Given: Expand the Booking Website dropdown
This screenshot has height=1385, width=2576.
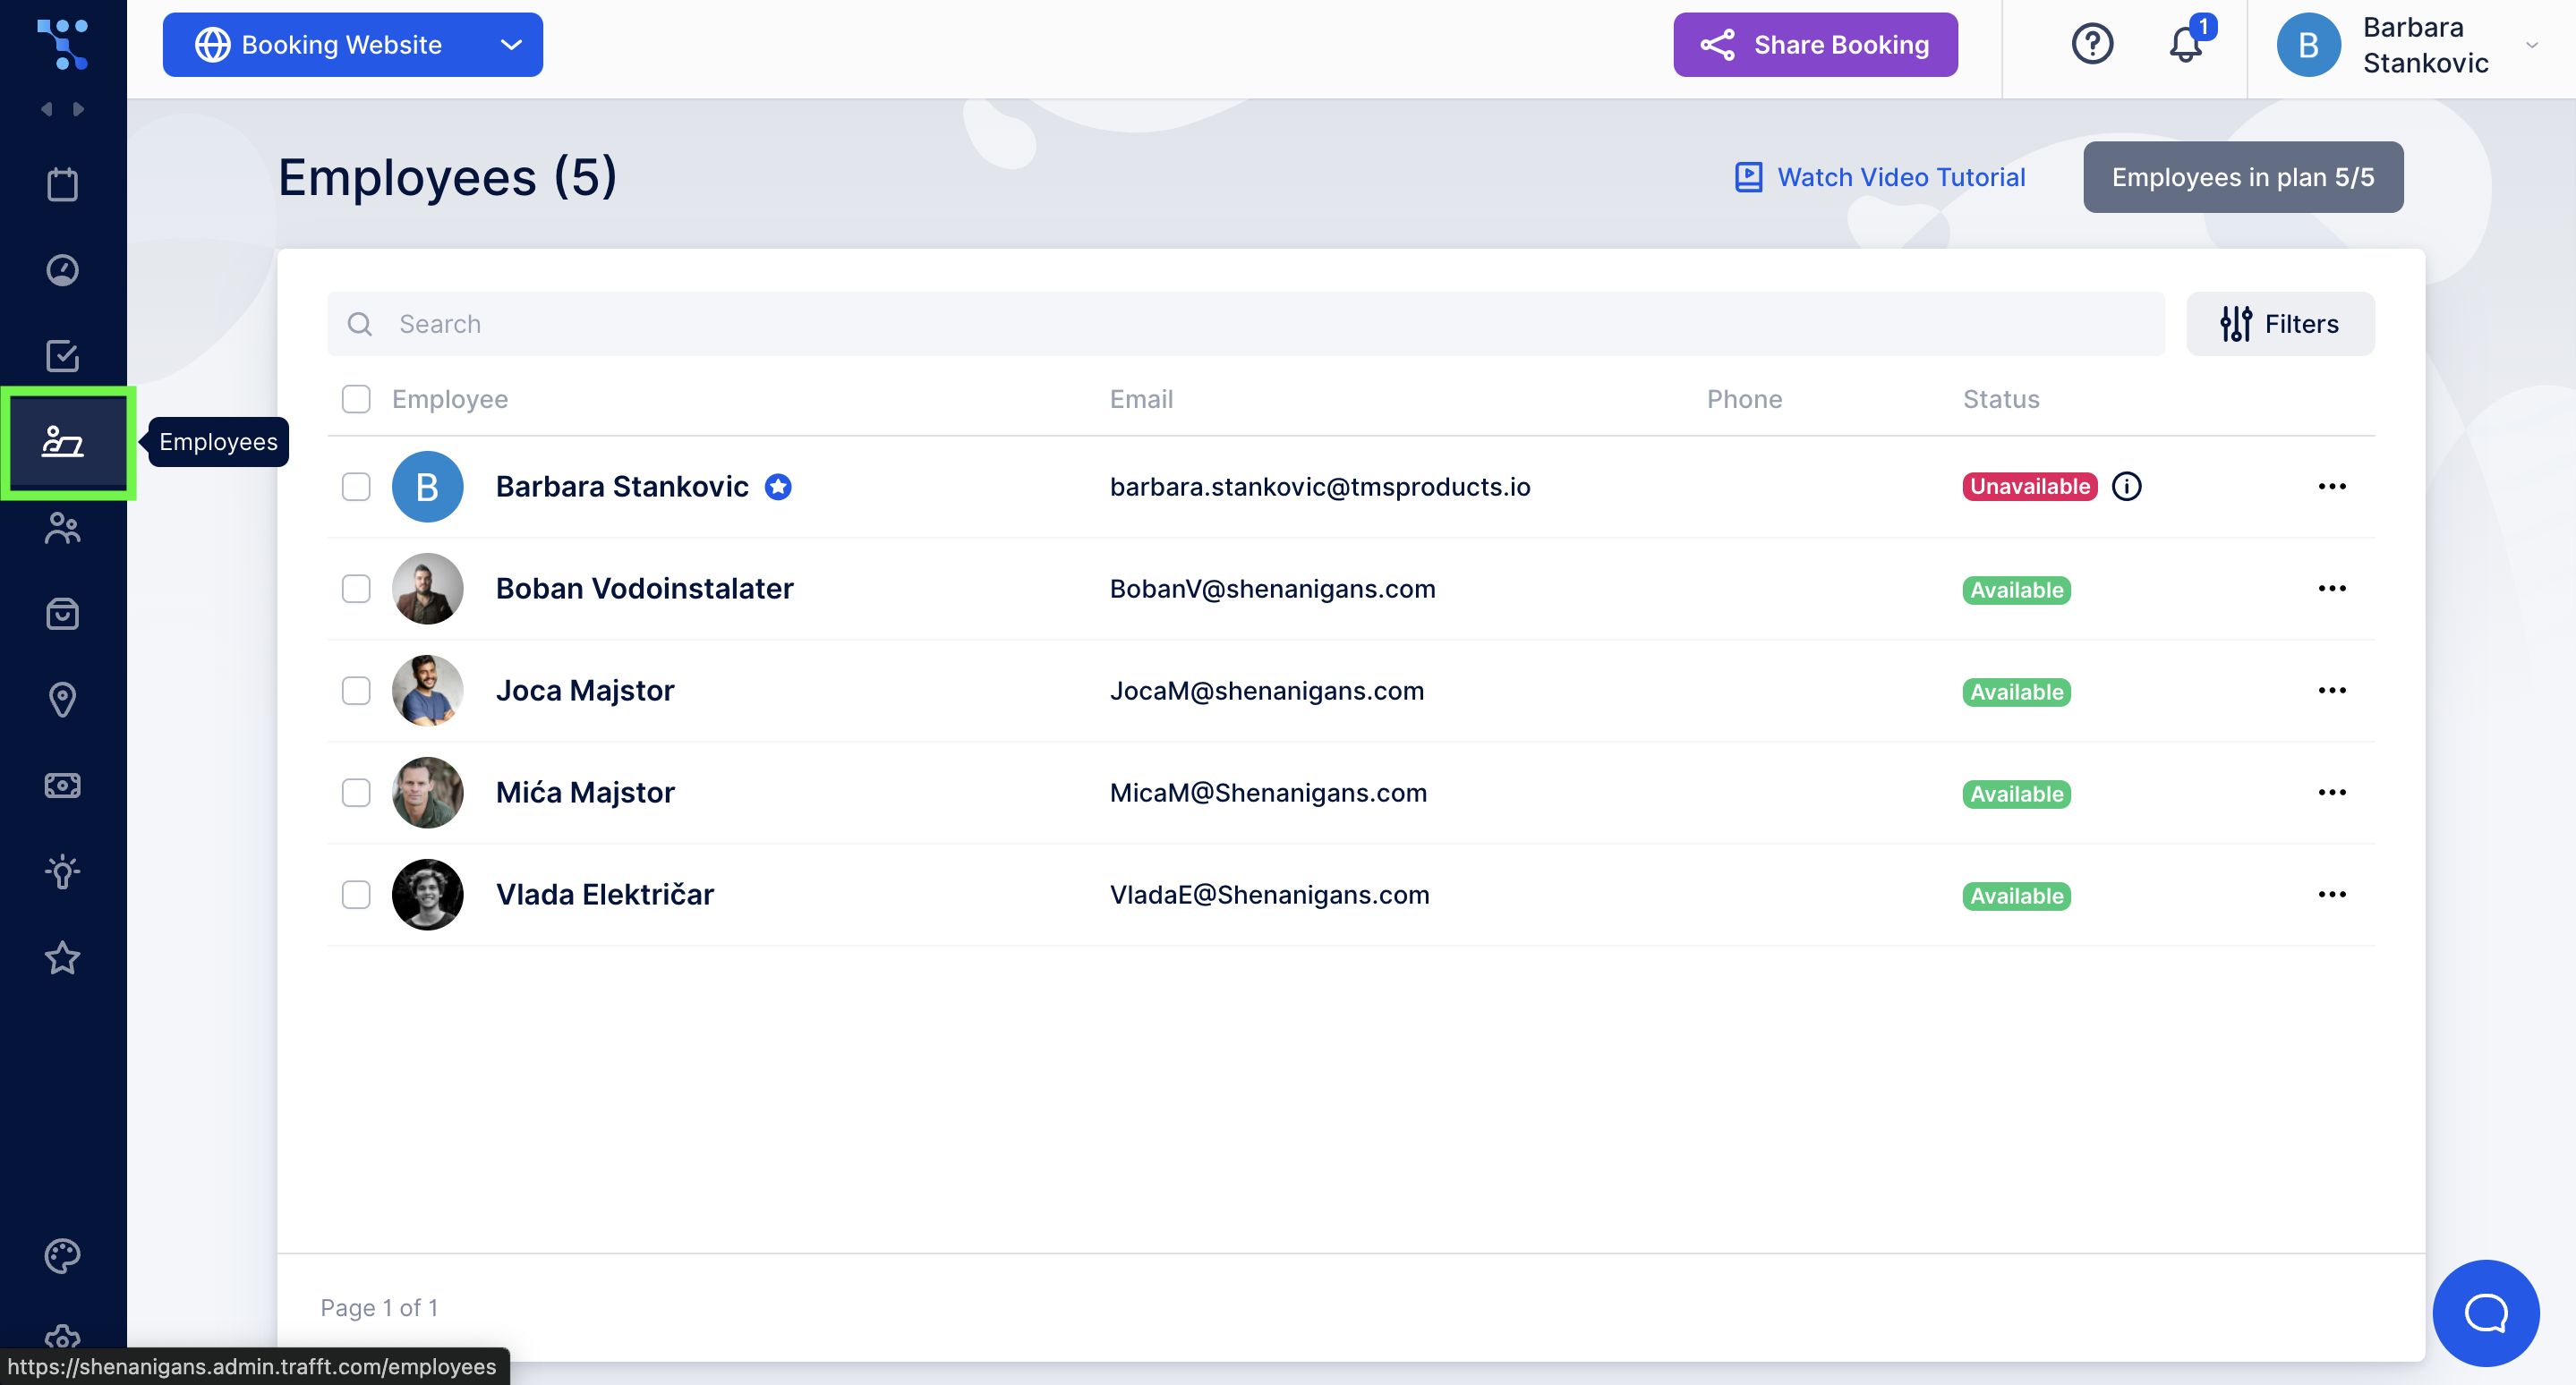Looking at the screenshot, I should coord(510,45).
